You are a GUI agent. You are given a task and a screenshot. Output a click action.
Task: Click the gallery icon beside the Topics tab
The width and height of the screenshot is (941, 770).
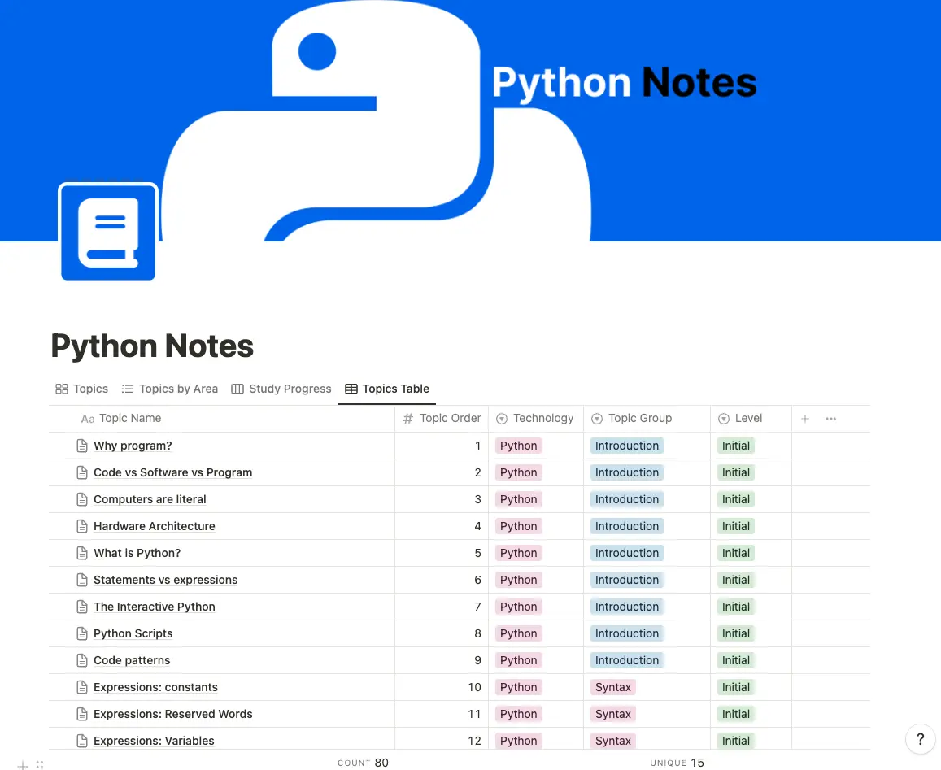[x=63, y=389]
